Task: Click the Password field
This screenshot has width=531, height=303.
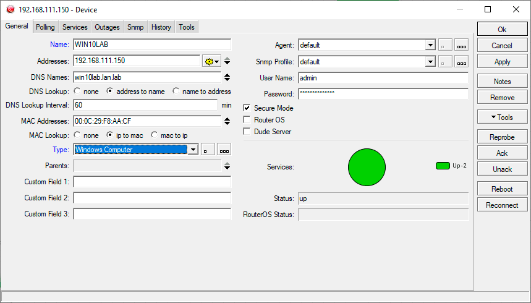Action: [383, 94]
